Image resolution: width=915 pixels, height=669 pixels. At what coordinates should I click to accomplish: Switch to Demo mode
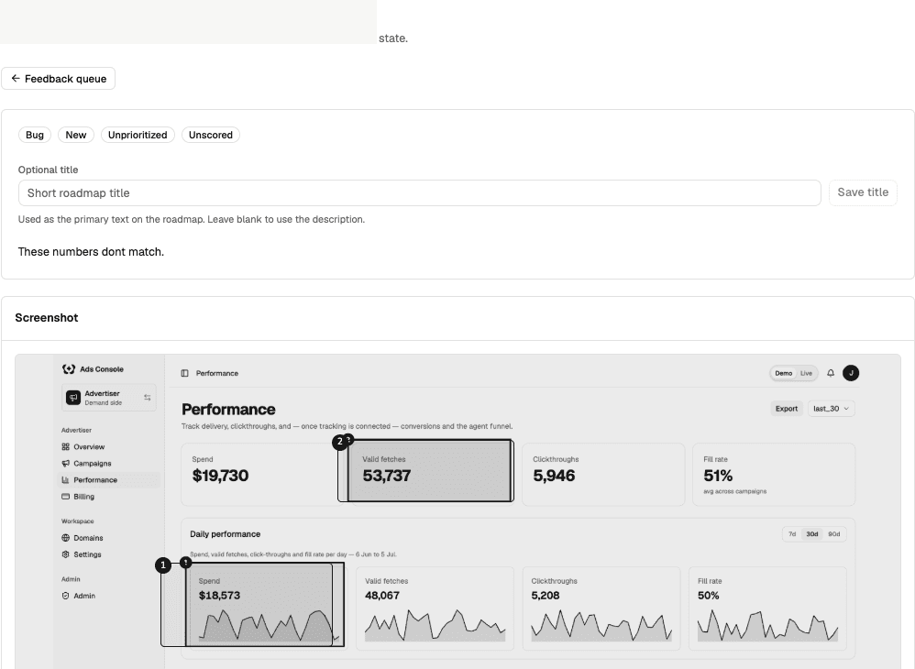click(783, 373)
